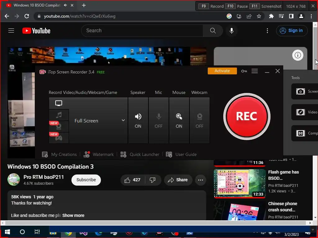Select the webcam record mode icon
Screen dimensions: 318x238
click(x=59, y=127)
